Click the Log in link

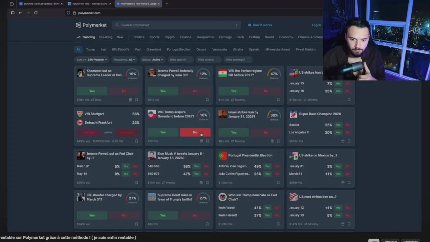[x=316, y=25]
